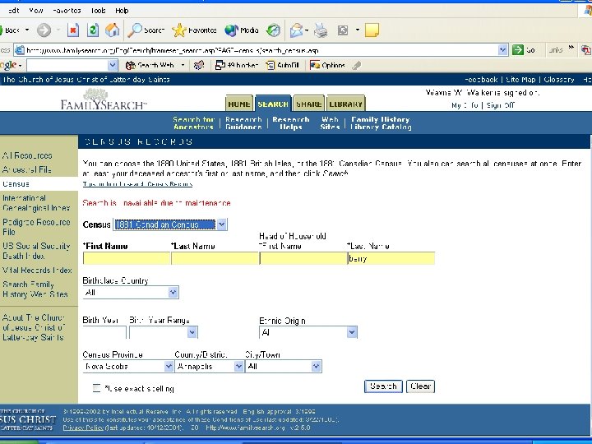Click the Google toolbar blocked popups icon
The height and width of the screenshot is (444, 592).
237,65
